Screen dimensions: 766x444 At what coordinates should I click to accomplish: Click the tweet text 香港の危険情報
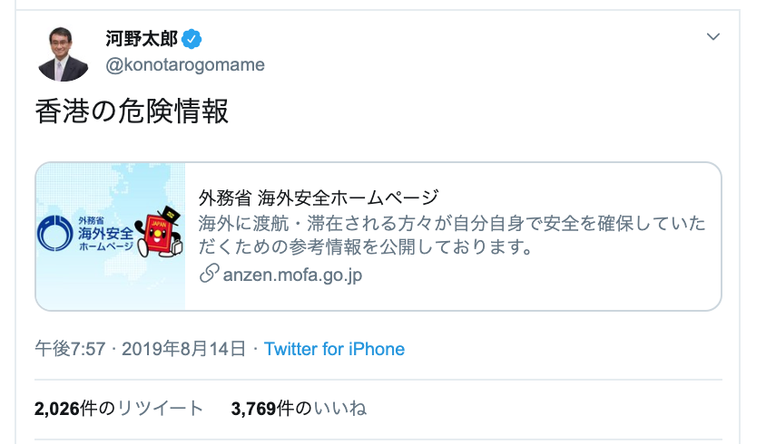(131, 111)
